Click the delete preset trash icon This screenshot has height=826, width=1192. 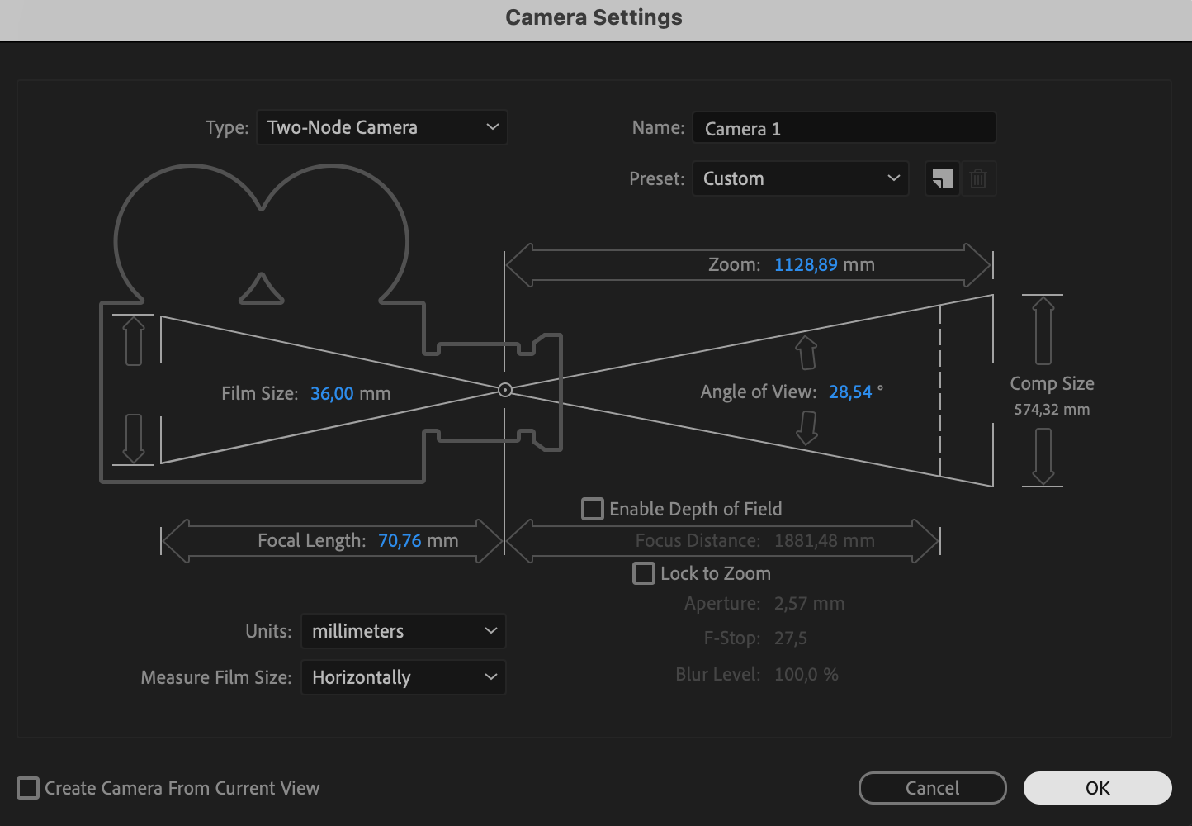tap(978, 178)
